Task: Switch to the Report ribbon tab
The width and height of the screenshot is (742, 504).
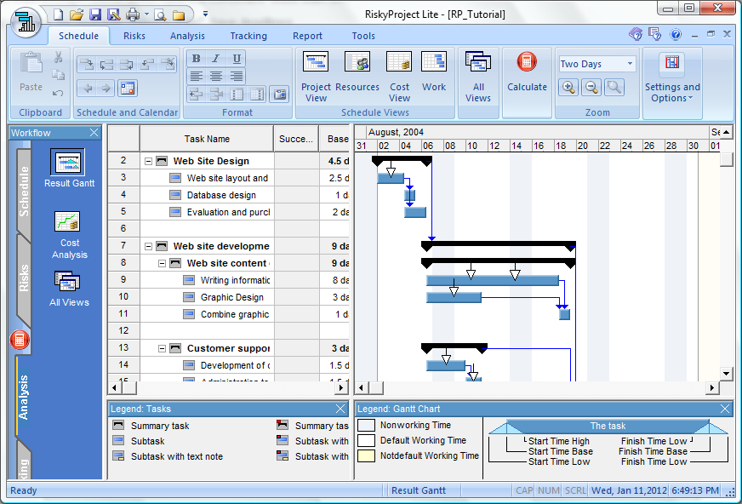Action: click(307, 36)
